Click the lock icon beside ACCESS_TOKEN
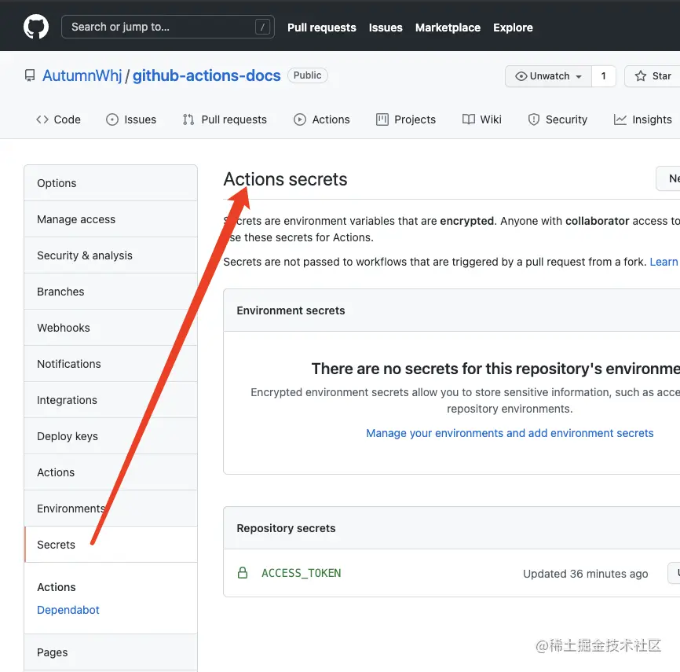This screenshot has width=680, height=672. pos(243,573)
